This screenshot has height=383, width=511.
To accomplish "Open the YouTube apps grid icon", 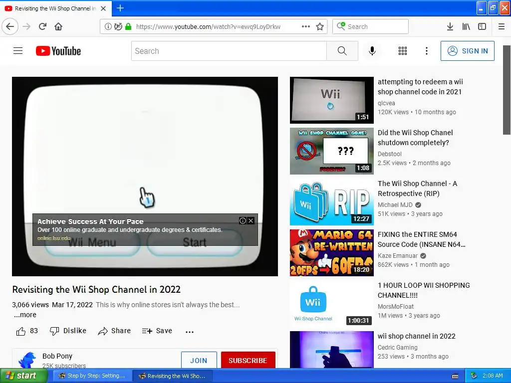I will (x=403, y=51).
